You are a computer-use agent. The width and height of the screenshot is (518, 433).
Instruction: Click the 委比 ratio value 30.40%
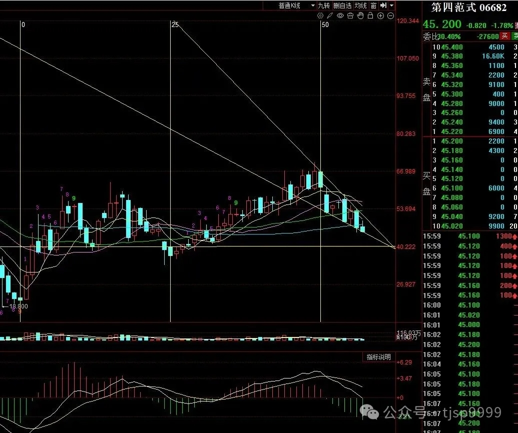coord(449,36)
